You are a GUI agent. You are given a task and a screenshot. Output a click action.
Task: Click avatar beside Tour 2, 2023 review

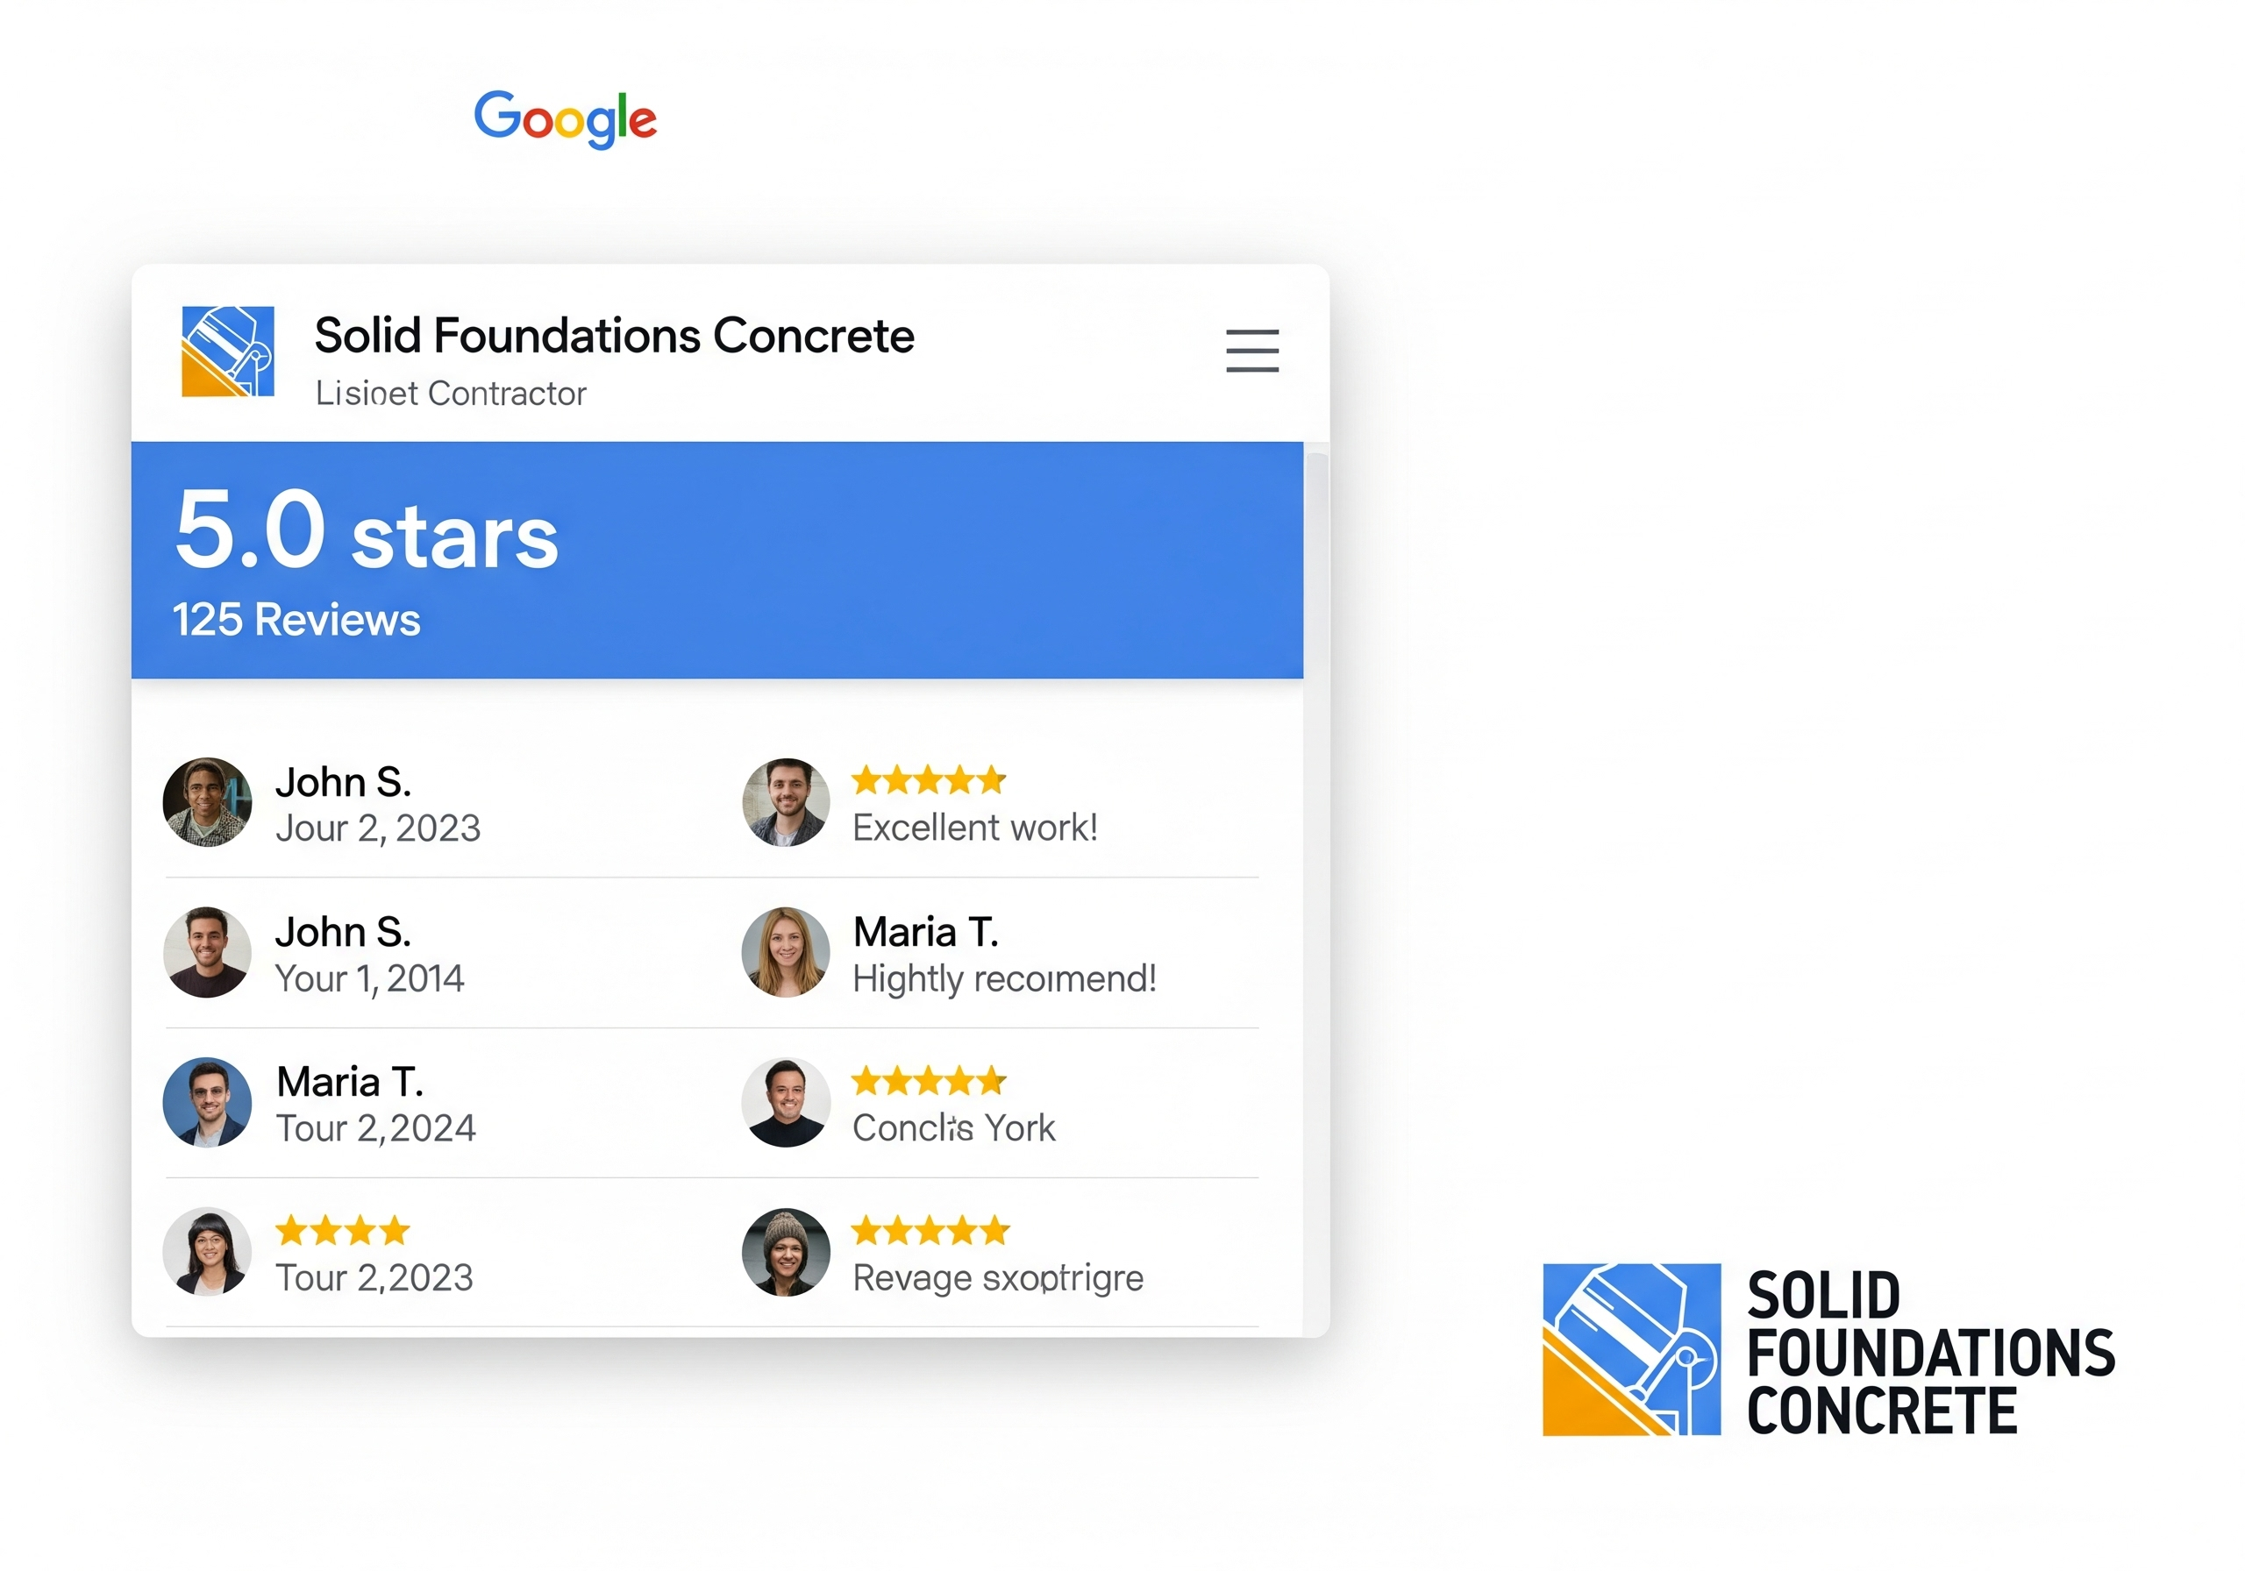click(x=207, y=1251)
